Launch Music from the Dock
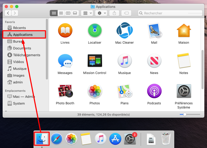This screenshot has height=148, width=207. 101,139
